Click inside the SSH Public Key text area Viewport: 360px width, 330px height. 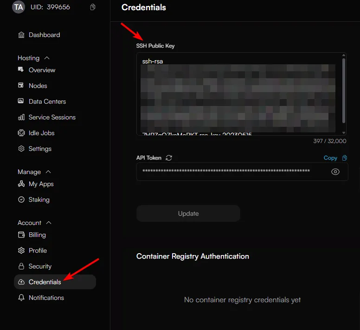(x=241, y=94)
